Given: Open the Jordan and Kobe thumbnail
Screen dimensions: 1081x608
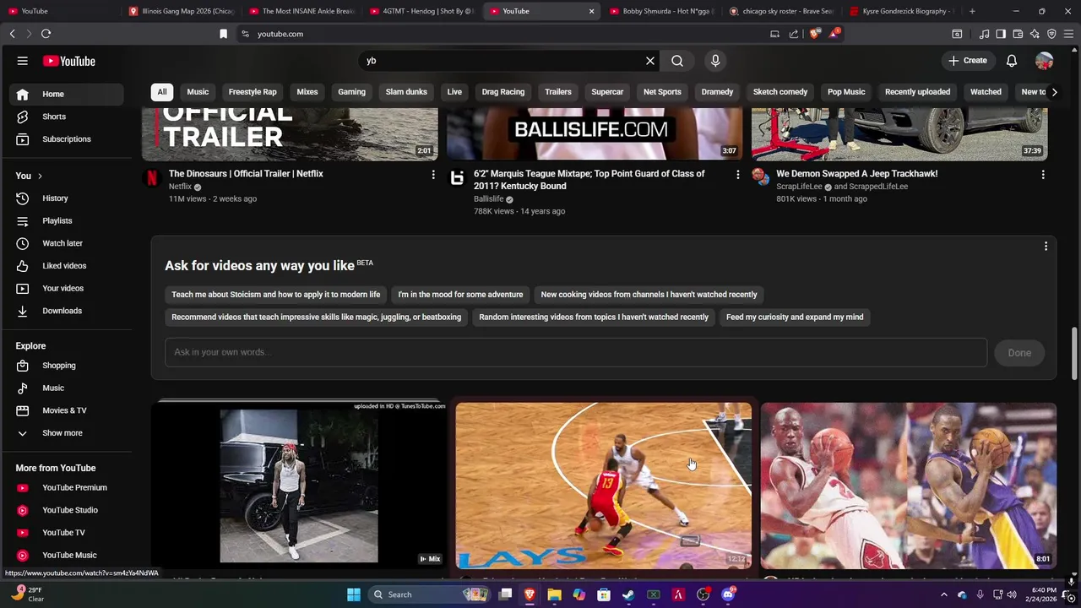Looking at the screenshot, I should tap(908, 485).
